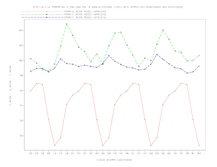
Task: Click the x-axis tick label 63
Action: (157, 153)
